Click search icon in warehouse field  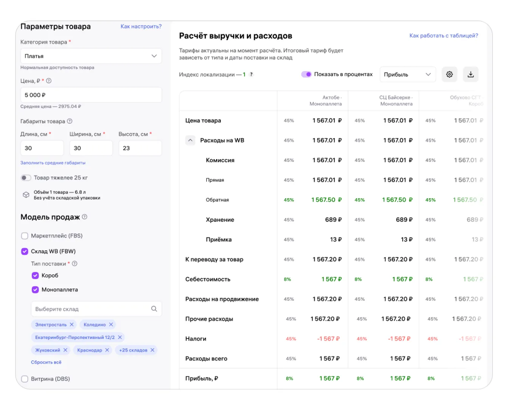(154, 309)
